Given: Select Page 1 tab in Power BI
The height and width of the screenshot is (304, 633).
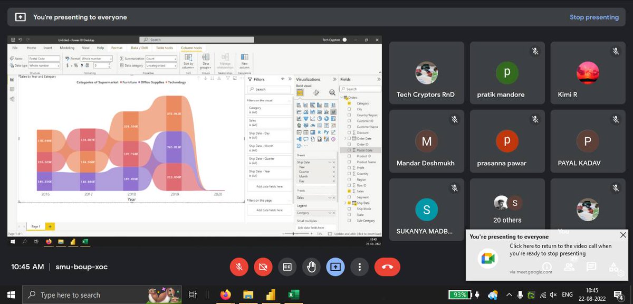Looking at the screenshot, I should point(36,226).
